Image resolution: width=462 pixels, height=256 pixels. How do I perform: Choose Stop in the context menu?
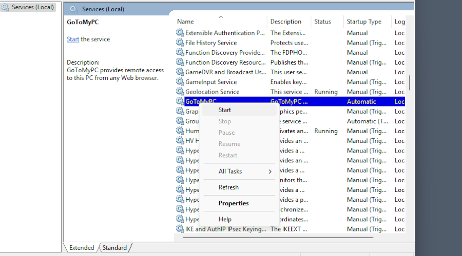point(239,121)
